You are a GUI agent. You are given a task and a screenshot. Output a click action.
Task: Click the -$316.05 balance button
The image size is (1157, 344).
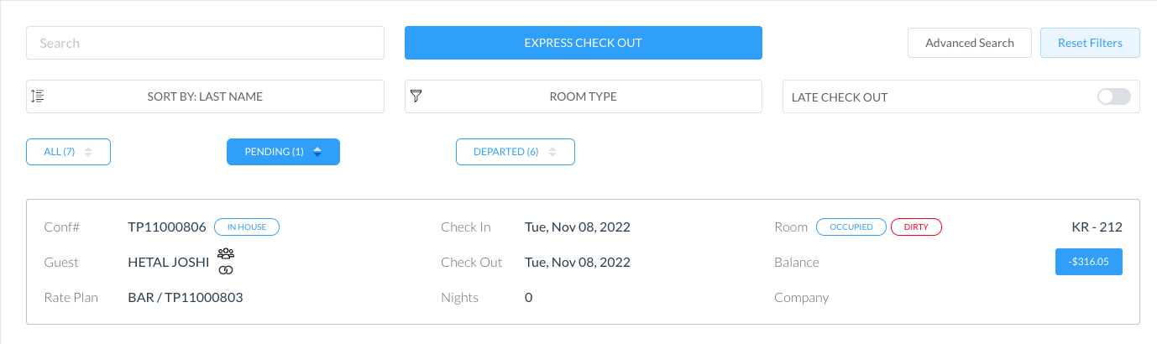tap(1088, 262)
